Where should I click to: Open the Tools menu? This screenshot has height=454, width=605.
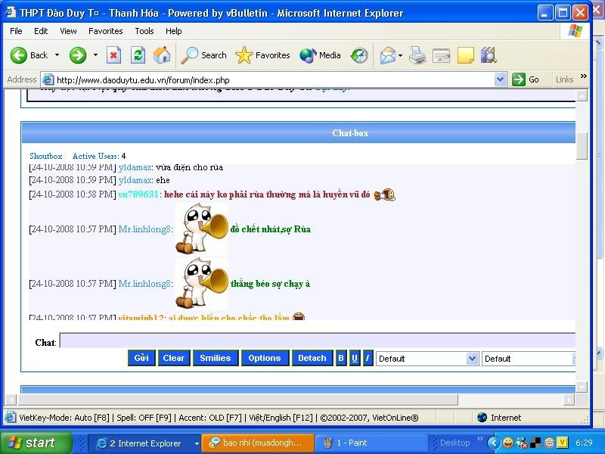click(x=144, y=31)
